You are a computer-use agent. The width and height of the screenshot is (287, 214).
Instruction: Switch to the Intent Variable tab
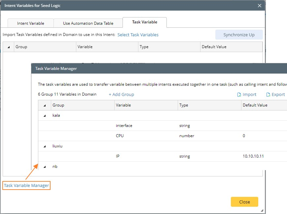31,23
